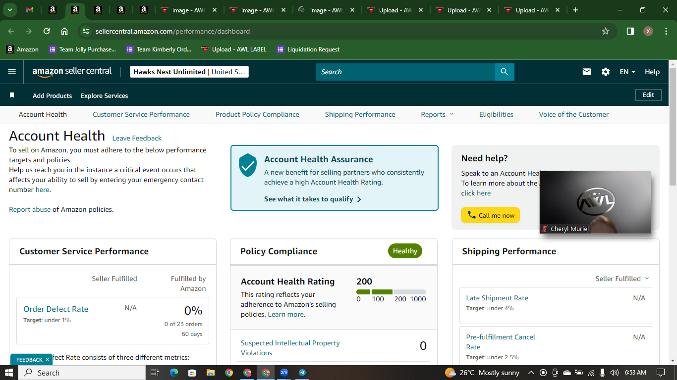The width and height of the screenshot is (677, 380).
Task: Click the Seller Central search field
Action: tap(405, 72)
